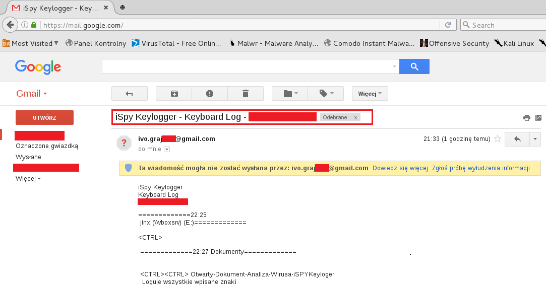546x285 pixels.
Task: Click the Odebrane label chip
Action: click(335, 118)
